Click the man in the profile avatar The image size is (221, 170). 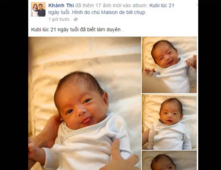click(x=41, y=10)
